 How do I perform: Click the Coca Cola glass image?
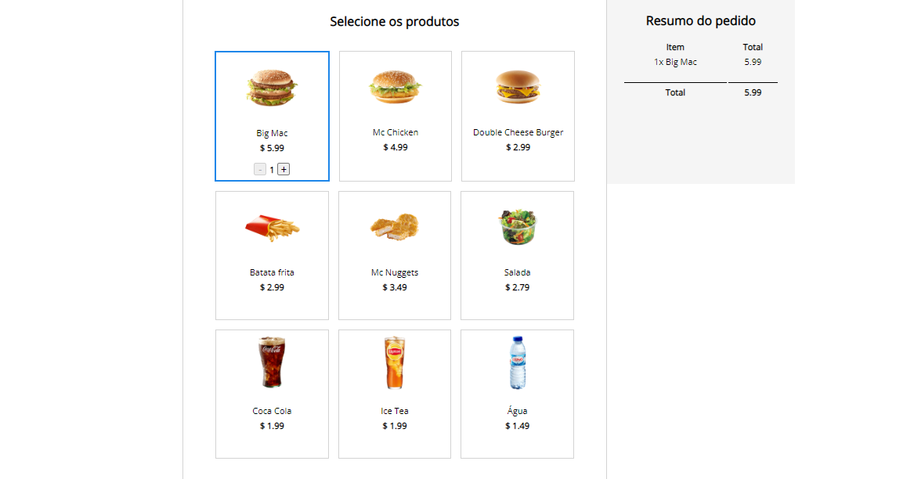tap(272, 362)
